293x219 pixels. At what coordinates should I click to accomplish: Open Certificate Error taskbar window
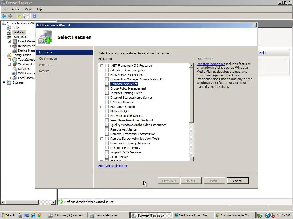(x=193, y=216)
